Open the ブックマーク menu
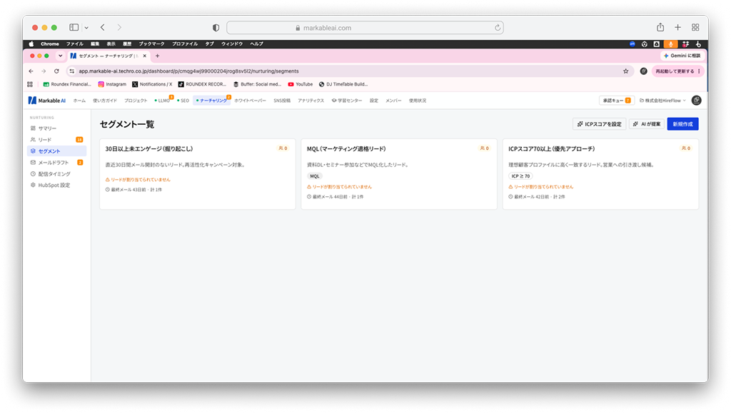Viewport: 731px width, 413px height. (x=151, y=44)
